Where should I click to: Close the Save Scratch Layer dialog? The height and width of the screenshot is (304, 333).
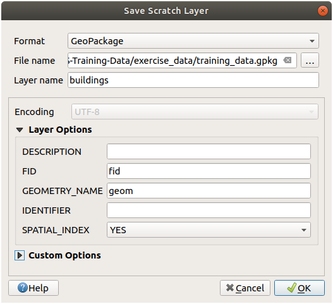pyautogui.click(x=323, y=11)
